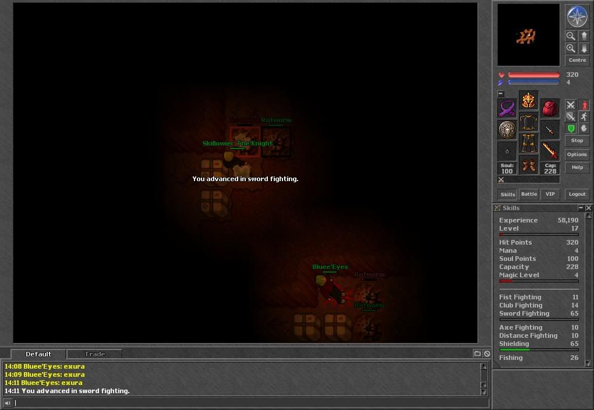
Task: Close the Skills panel
Action: click(588, 208)
